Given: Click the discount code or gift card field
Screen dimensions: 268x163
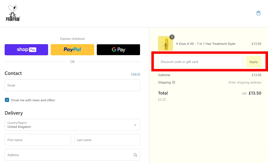Looking at the screenshot, I should pos(200,62).
